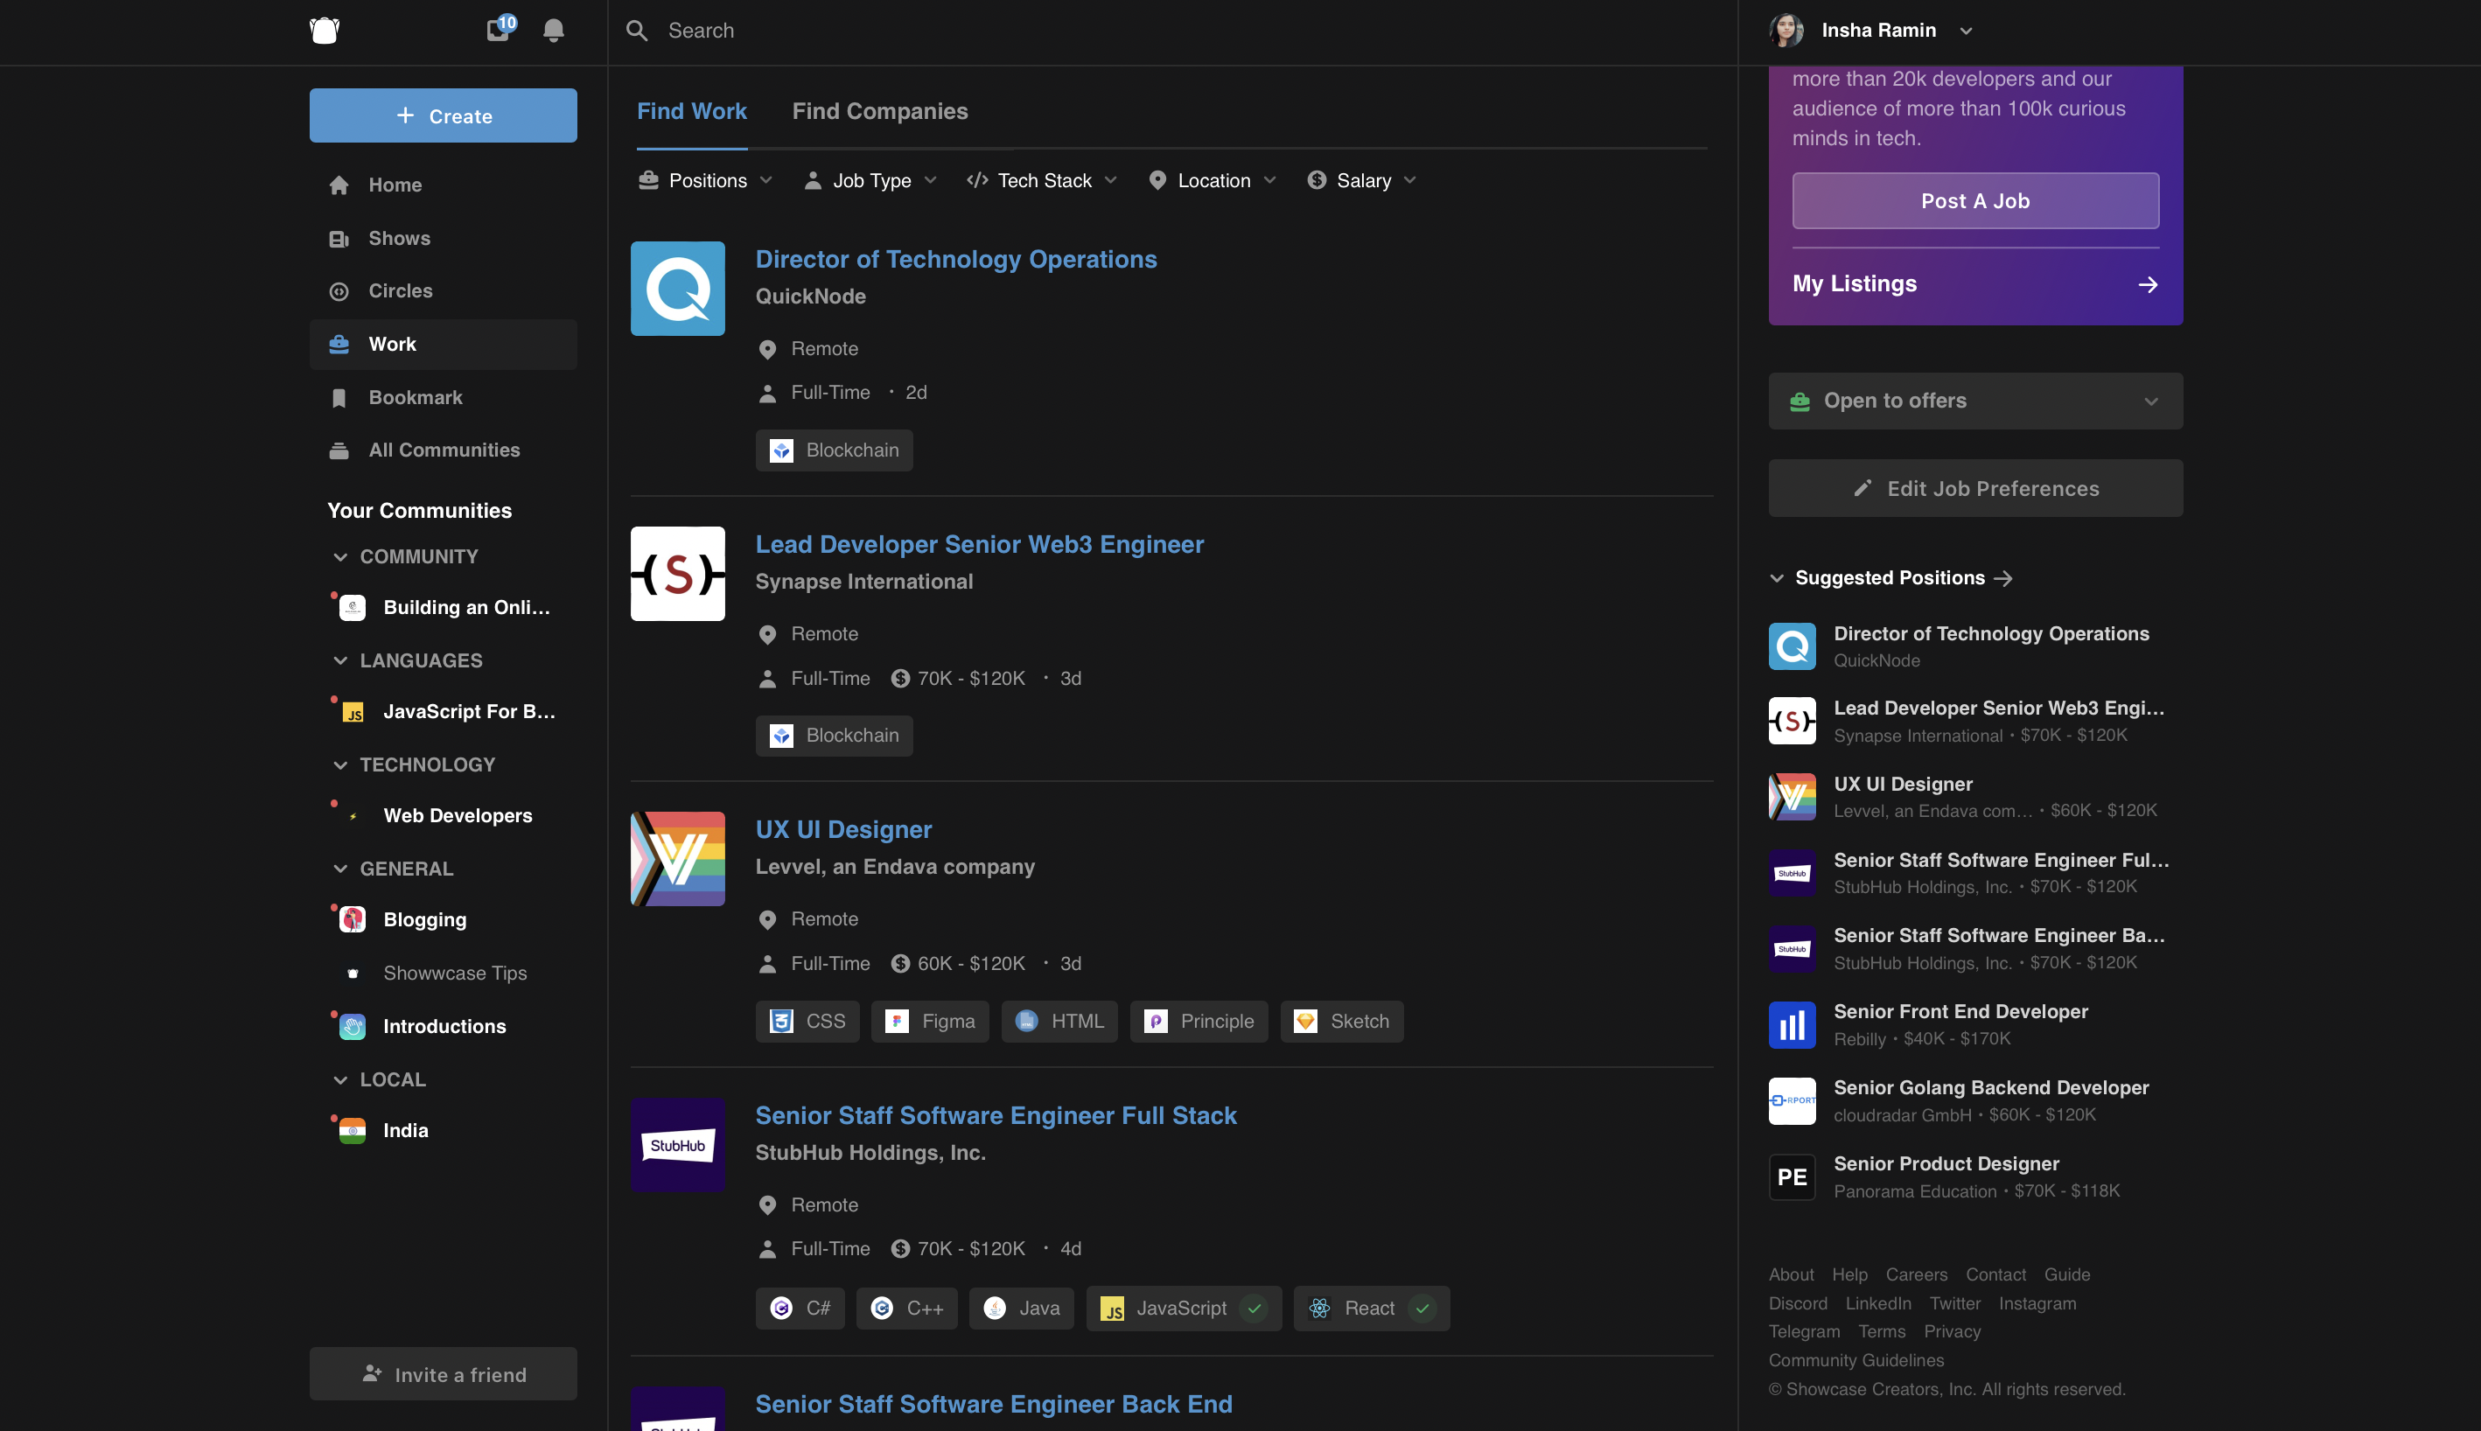This screenshot has height=1431, width=2481.
Task: Collapse the LOCAL section
Action: pyautogui.click(x=340, y=1080)
